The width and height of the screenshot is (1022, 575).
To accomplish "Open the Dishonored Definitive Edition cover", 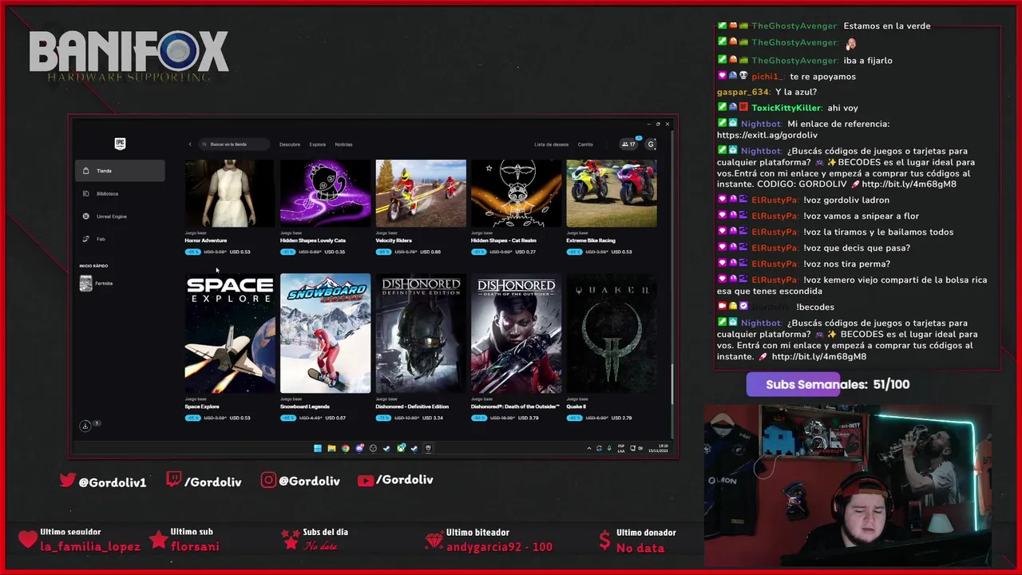I will point(421,334).
